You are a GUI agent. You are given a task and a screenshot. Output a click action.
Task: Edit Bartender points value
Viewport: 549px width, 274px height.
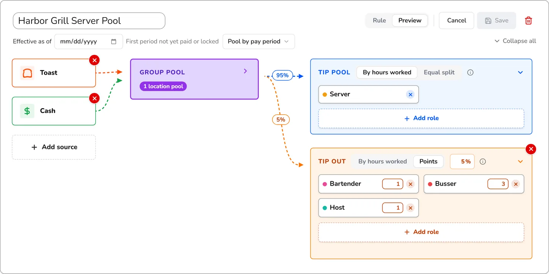pyautogui.click(x=393, y=184)
